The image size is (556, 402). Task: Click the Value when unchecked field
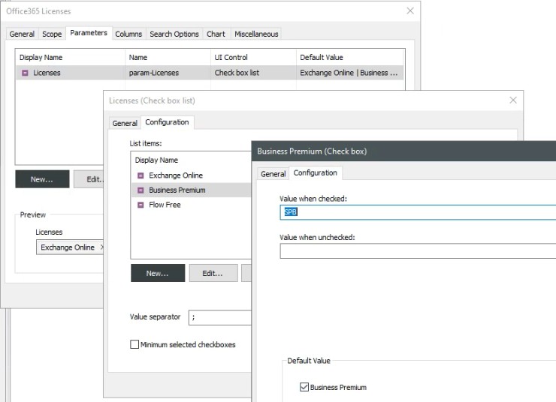click(418, 251)
